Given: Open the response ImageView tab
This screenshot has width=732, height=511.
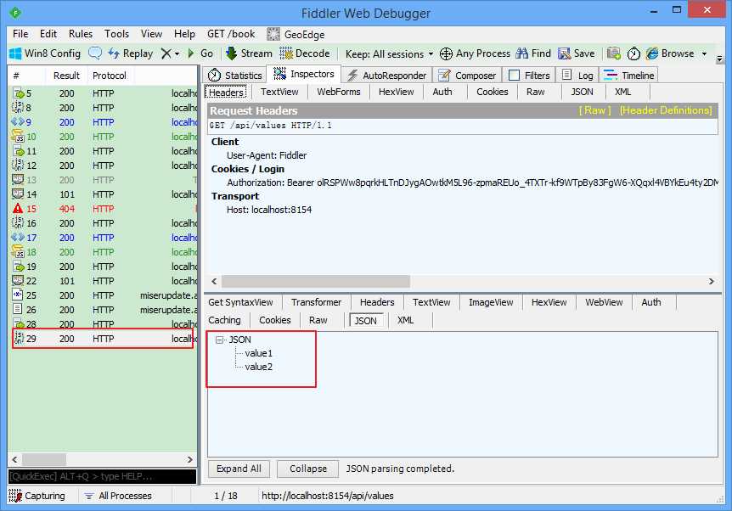Looking at the screenshot, I should (x=491, y=302).
